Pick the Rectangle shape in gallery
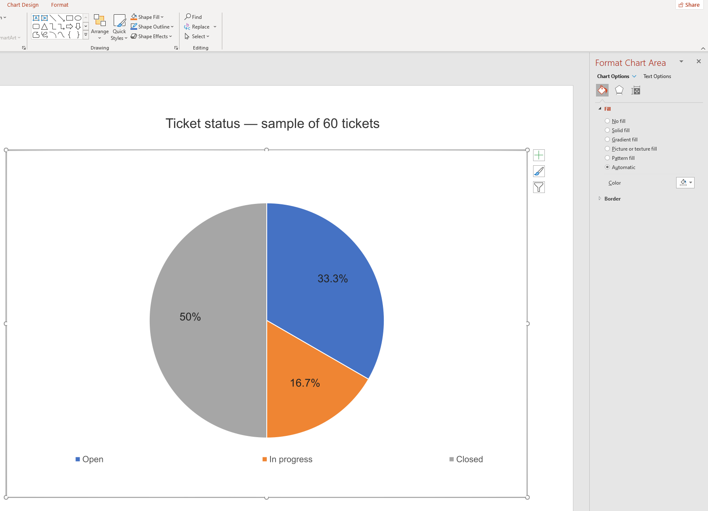This screenshot has height=511, width=708. (x=70, y=18)
